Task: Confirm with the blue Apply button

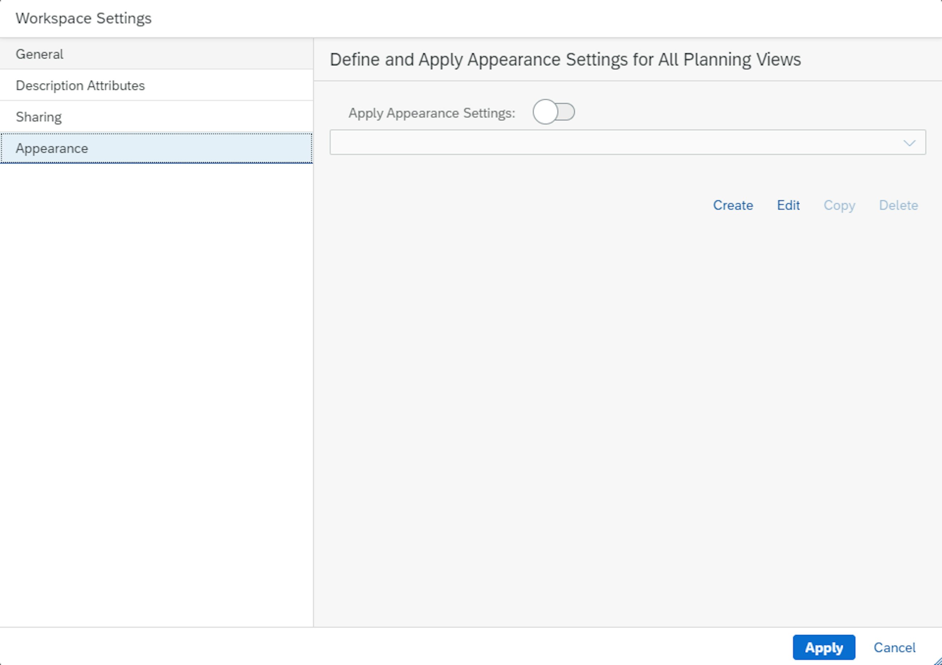Action: [824, 647]
